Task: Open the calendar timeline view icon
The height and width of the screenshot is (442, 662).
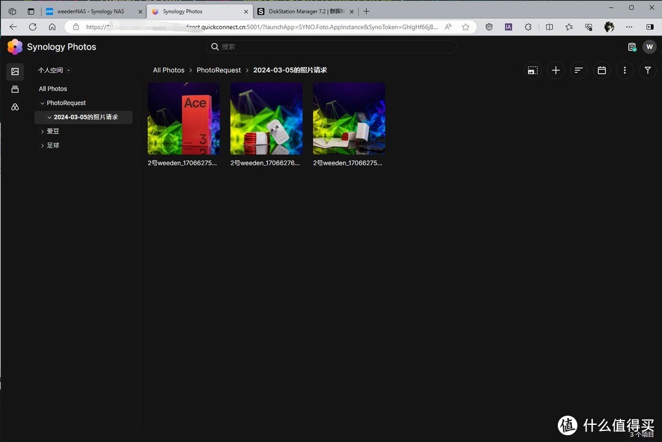Action: pyautogui.click(x=602, y=70)
